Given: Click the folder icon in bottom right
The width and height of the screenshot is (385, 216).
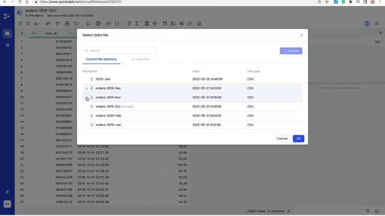Looking at the screenshot, I should pyautogui.click(x=377, y=211).
